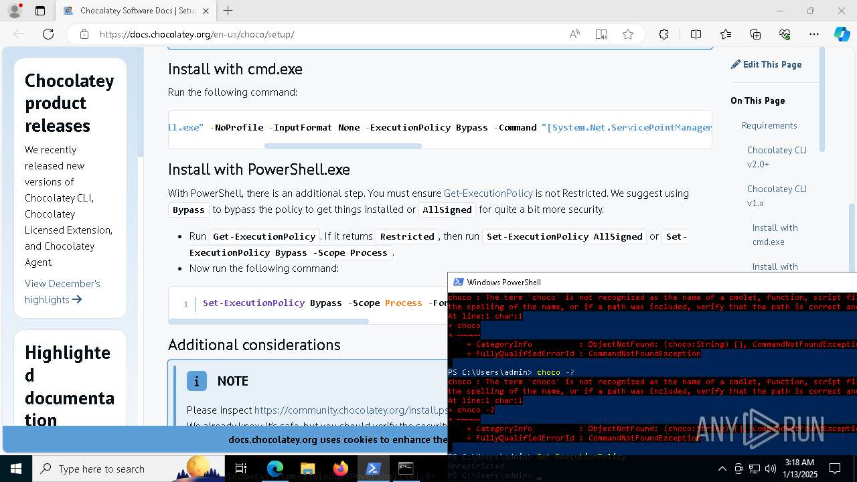Go to Chocolatey CLI v2.0+ section
The height and width of the screenshot is (482, 857).
tap(777, 157)
